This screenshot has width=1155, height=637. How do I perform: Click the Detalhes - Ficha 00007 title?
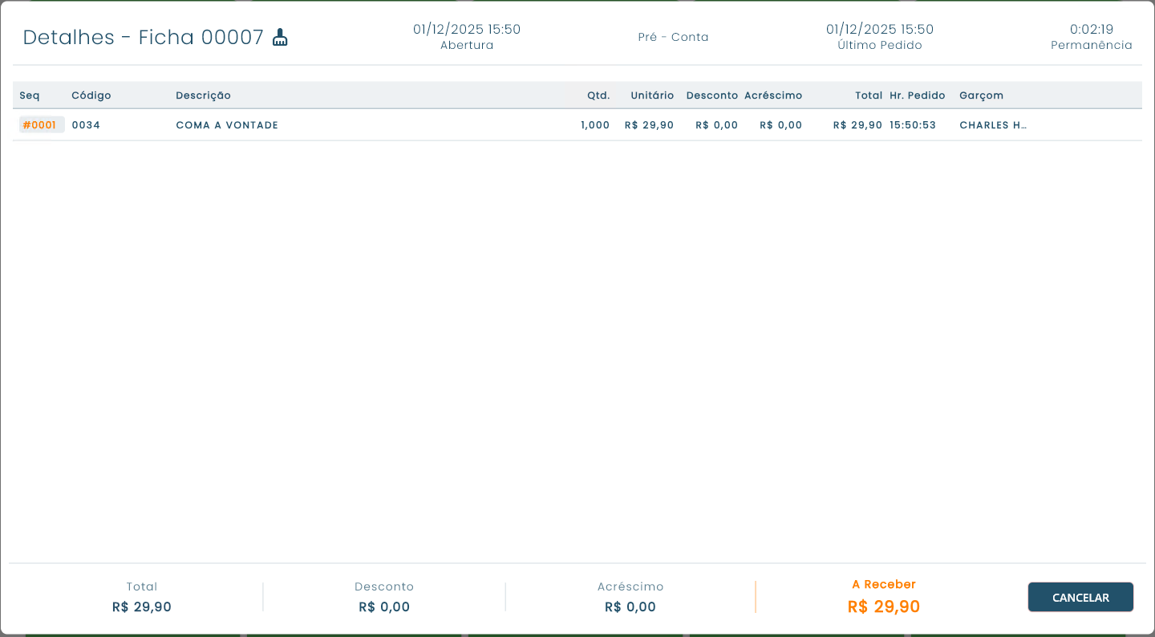point(143,38)
